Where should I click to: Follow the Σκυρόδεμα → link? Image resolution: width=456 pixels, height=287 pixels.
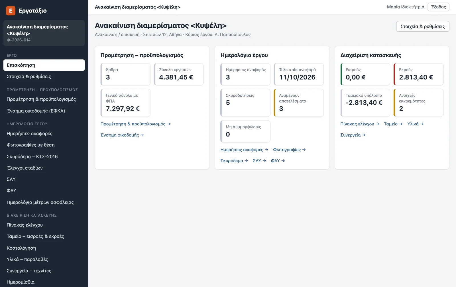[x=234, y=161]
